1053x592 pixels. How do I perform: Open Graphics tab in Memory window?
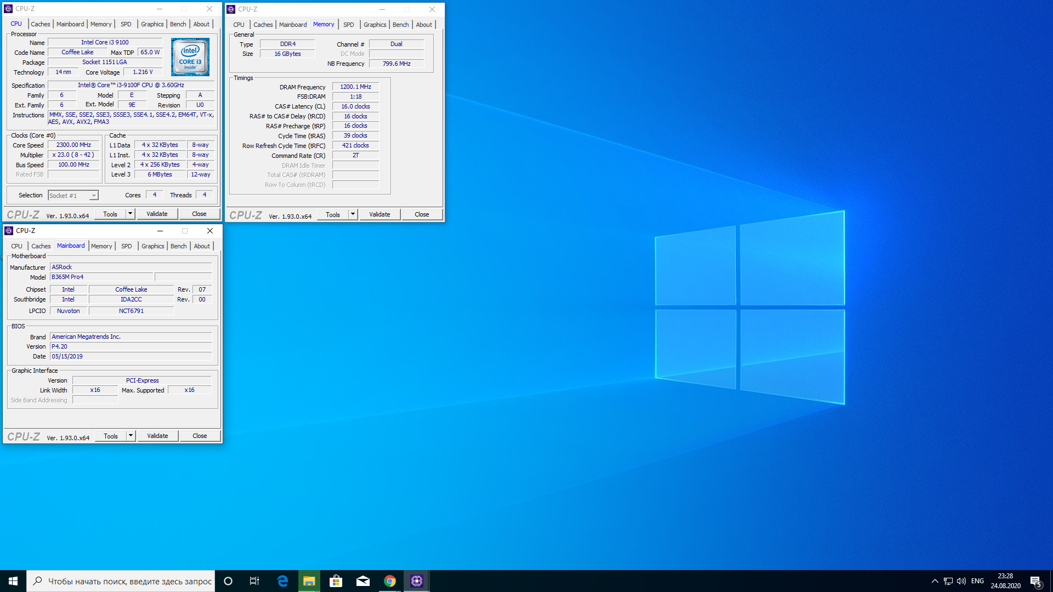tap(375, 25)
